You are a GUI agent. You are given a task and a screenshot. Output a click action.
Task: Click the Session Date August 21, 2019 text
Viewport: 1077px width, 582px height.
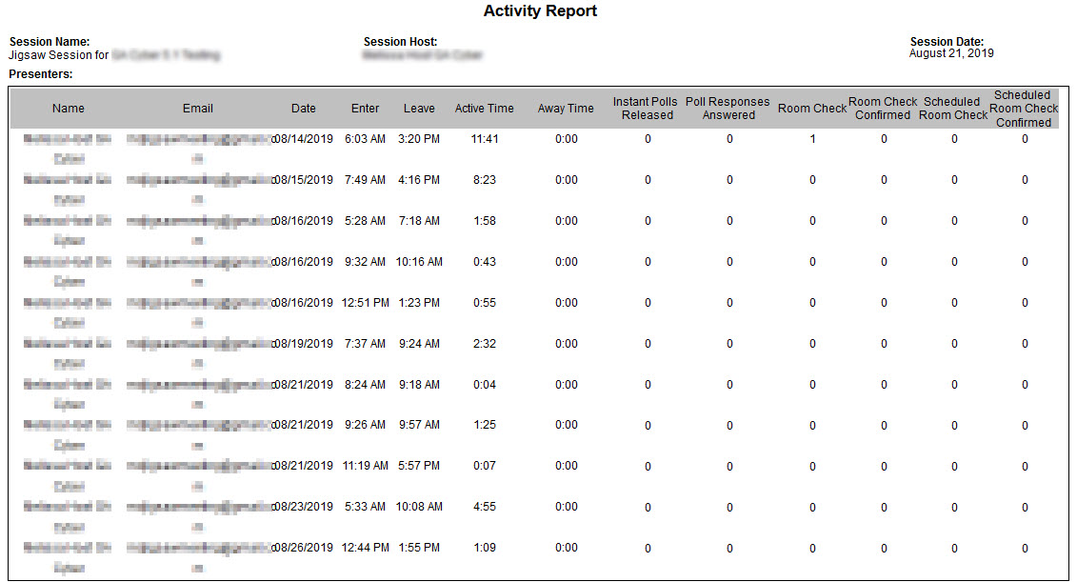coord(951,54)
